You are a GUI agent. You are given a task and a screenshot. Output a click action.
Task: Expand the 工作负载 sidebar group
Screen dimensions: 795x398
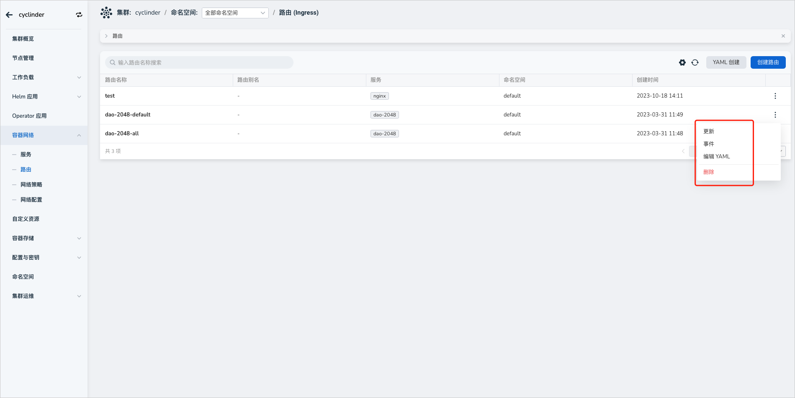(x=79, y=78)
